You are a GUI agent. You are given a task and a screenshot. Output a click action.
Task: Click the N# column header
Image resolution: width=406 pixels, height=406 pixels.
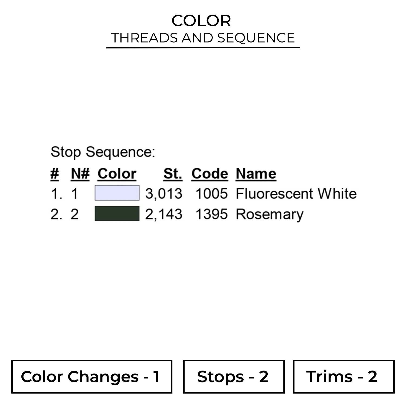tap(80, 173)
